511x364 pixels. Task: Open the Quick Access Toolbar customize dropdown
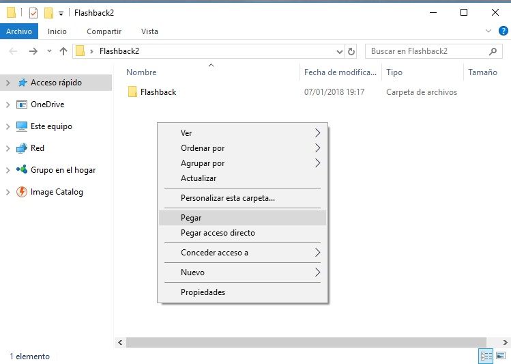[x=61, y=13]
